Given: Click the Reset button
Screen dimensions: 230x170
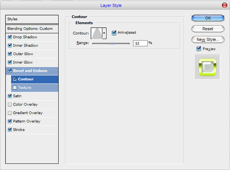Looking at the screenshot, I should [208, 29].
